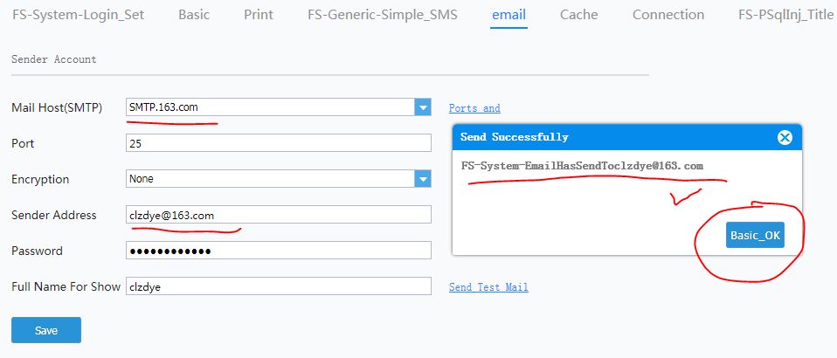
Task: Click the Basic_OK button
Action: tap(756, 235)
